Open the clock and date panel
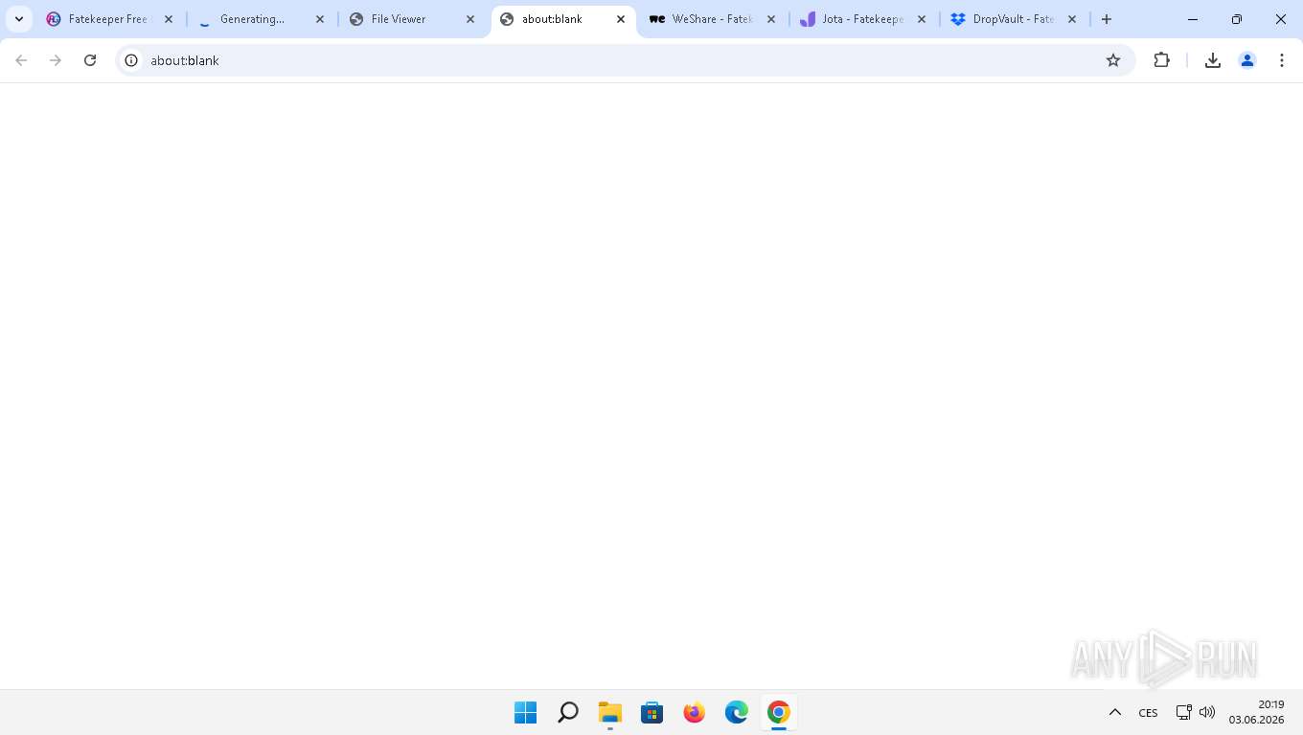This screenshot has width=1303, height=735. pos(1256,712)
